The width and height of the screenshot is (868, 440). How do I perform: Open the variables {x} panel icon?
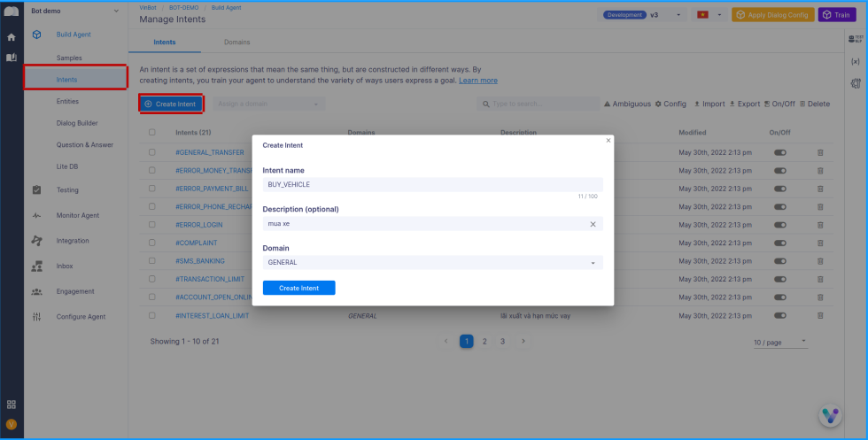point(855,62)
